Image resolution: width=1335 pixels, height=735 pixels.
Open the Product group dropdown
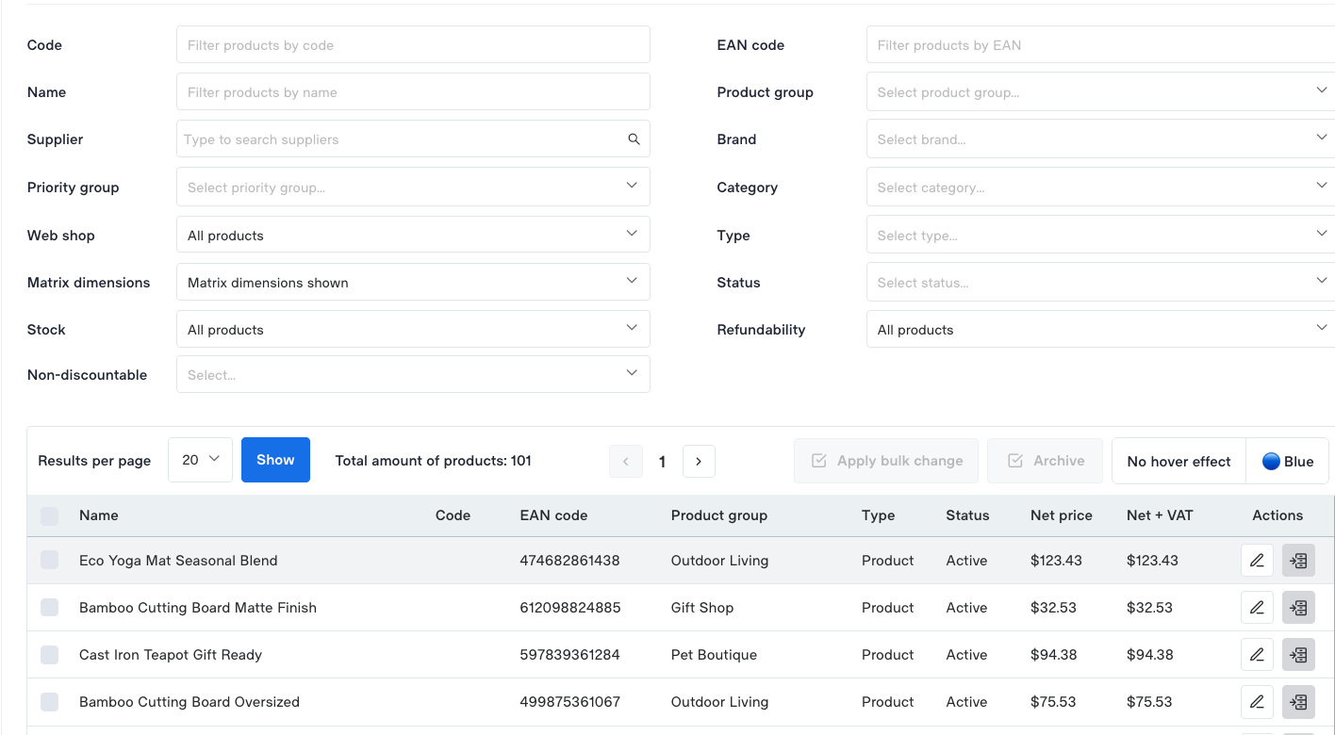[1100, 91]
